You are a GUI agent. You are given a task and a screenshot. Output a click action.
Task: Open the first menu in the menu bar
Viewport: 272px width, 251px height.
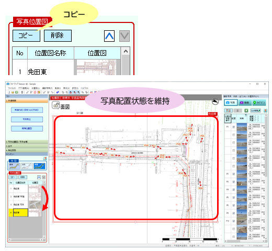coord(12,88)
